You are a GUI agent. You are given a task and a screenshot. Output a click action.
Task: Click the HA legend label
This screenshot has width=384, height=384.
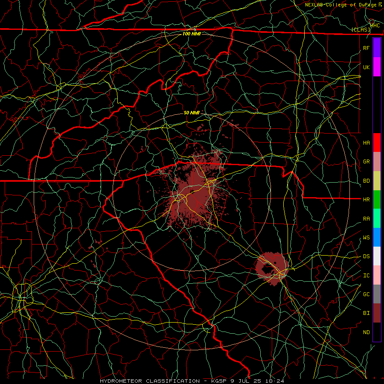(366, 143)
